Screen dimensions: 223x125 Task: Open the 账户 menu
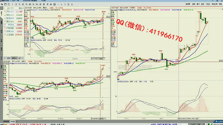click(198, 4)
